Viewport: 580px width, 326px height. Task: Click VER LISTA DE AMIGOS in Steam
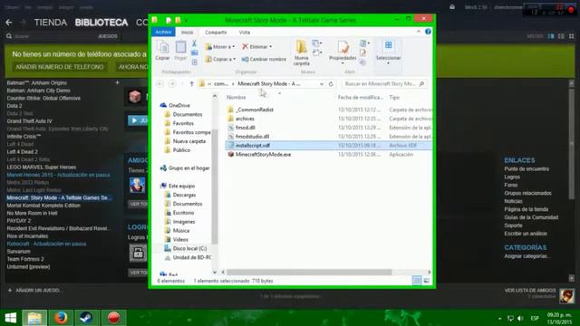pyautogui.click(x=530, y=291)
